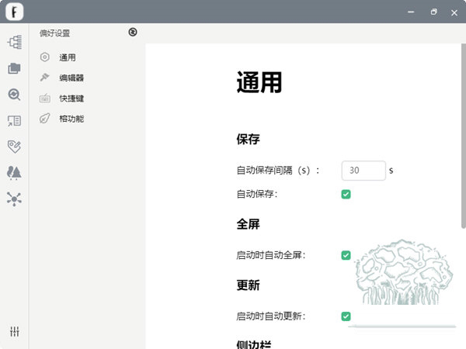
Task: Click the 自动保存间隔 input field
Action: (x=363, y=171)
